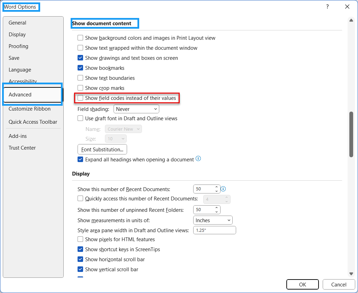
Task: Decrease Recent Documents number with down arrow
Action: pos(216,191)
